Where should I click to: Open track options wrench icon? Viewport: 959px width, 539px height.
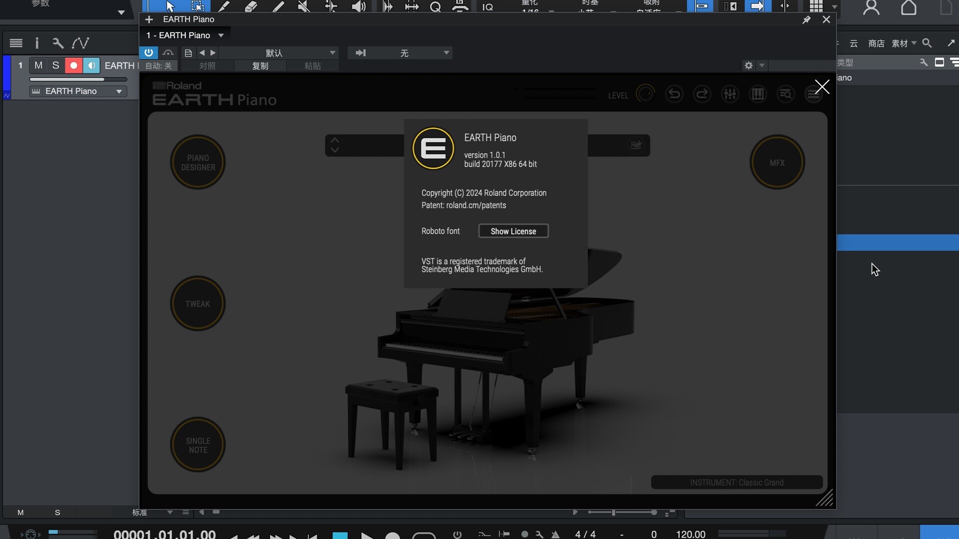click(58, 43)
